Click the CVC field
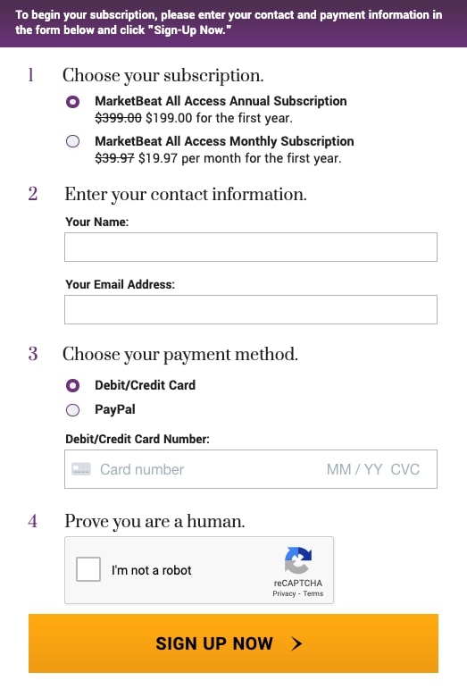The image size is (467, 689). pyautogui.click(x=404, y=469)
